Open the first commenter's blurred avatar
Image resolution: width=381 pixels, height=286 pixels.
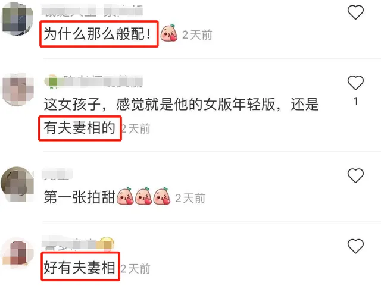[x=17, y=19]
